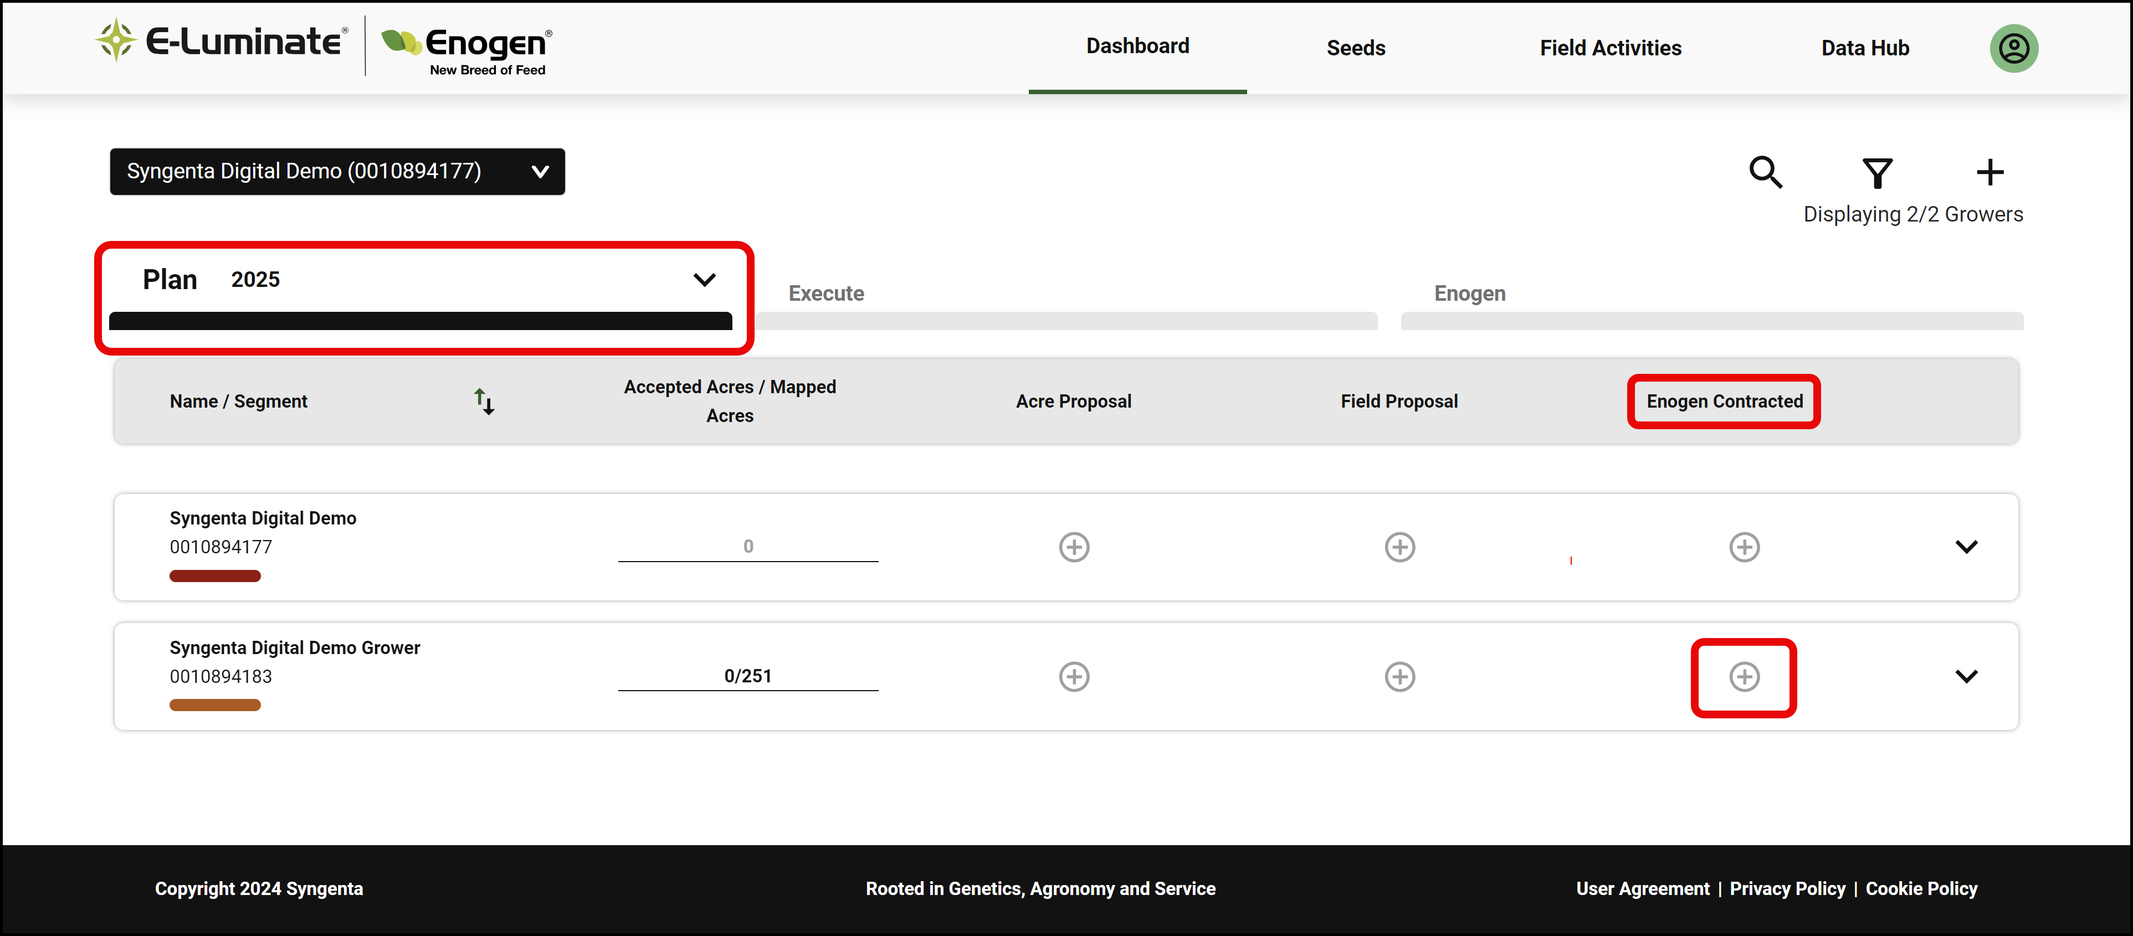Select the Syngenta Digital Demo Grower name

pos(295,648)
